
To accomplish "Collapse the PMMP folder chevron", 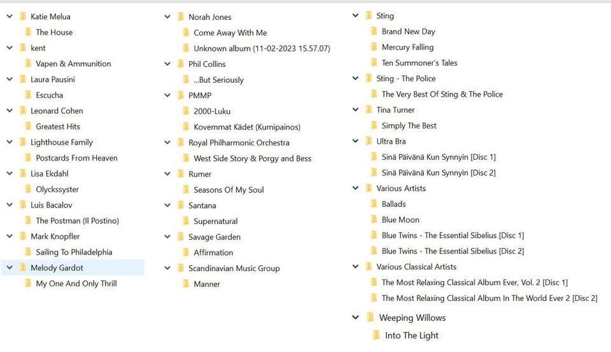I will (x=167, y=95).
